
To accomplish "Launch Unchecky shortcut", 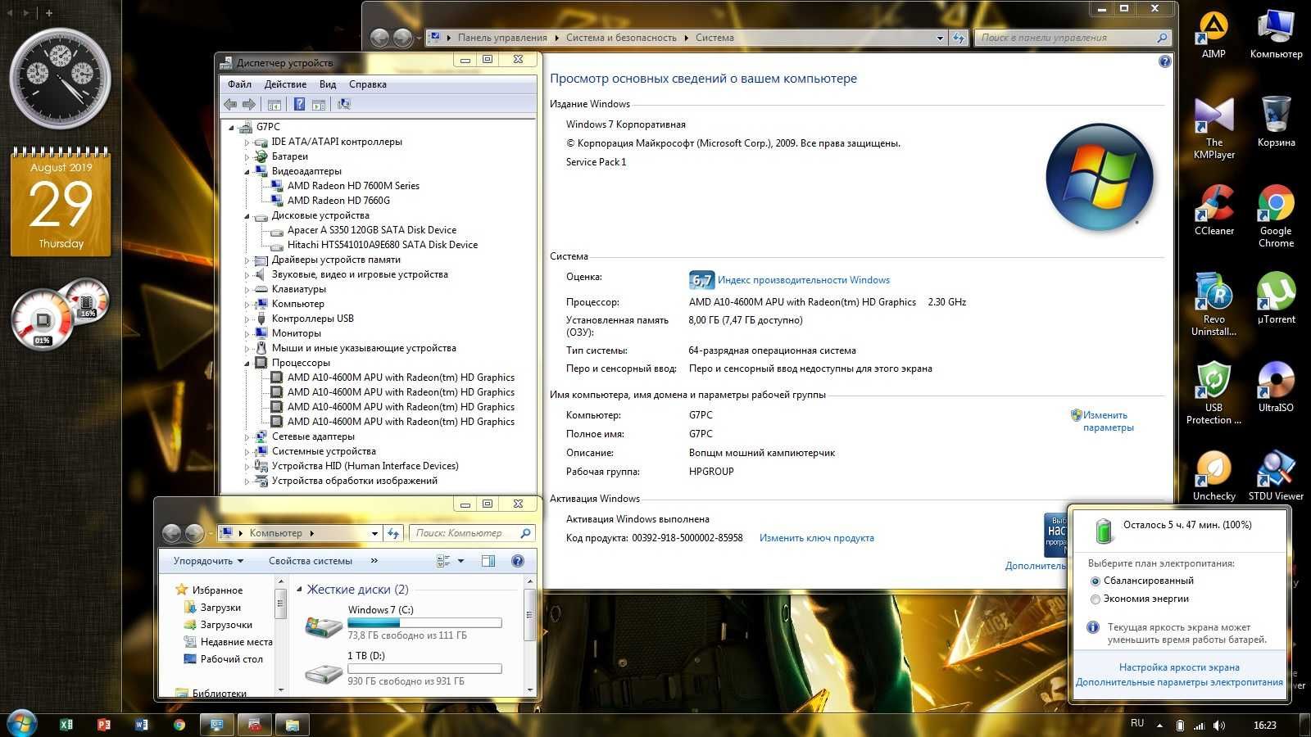I will (1213, 476).
